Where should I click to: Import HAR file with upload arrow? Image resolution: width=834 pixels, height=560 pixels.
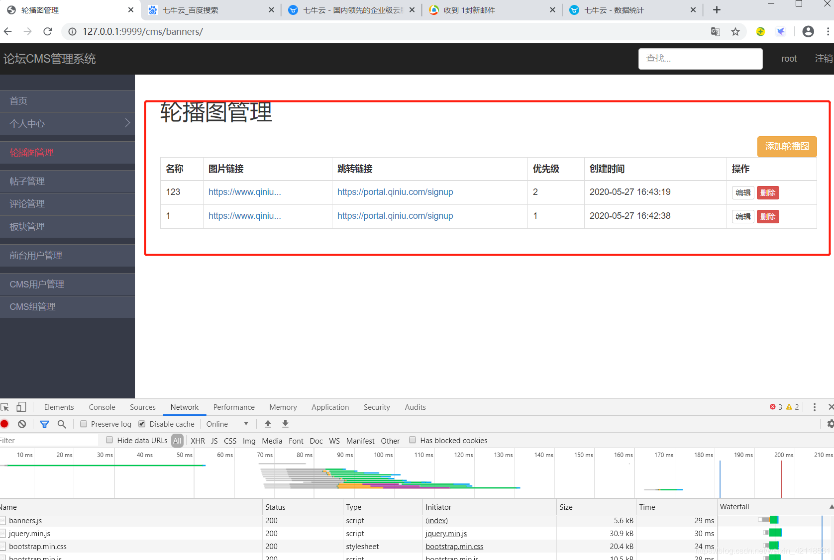click(268, 424)
